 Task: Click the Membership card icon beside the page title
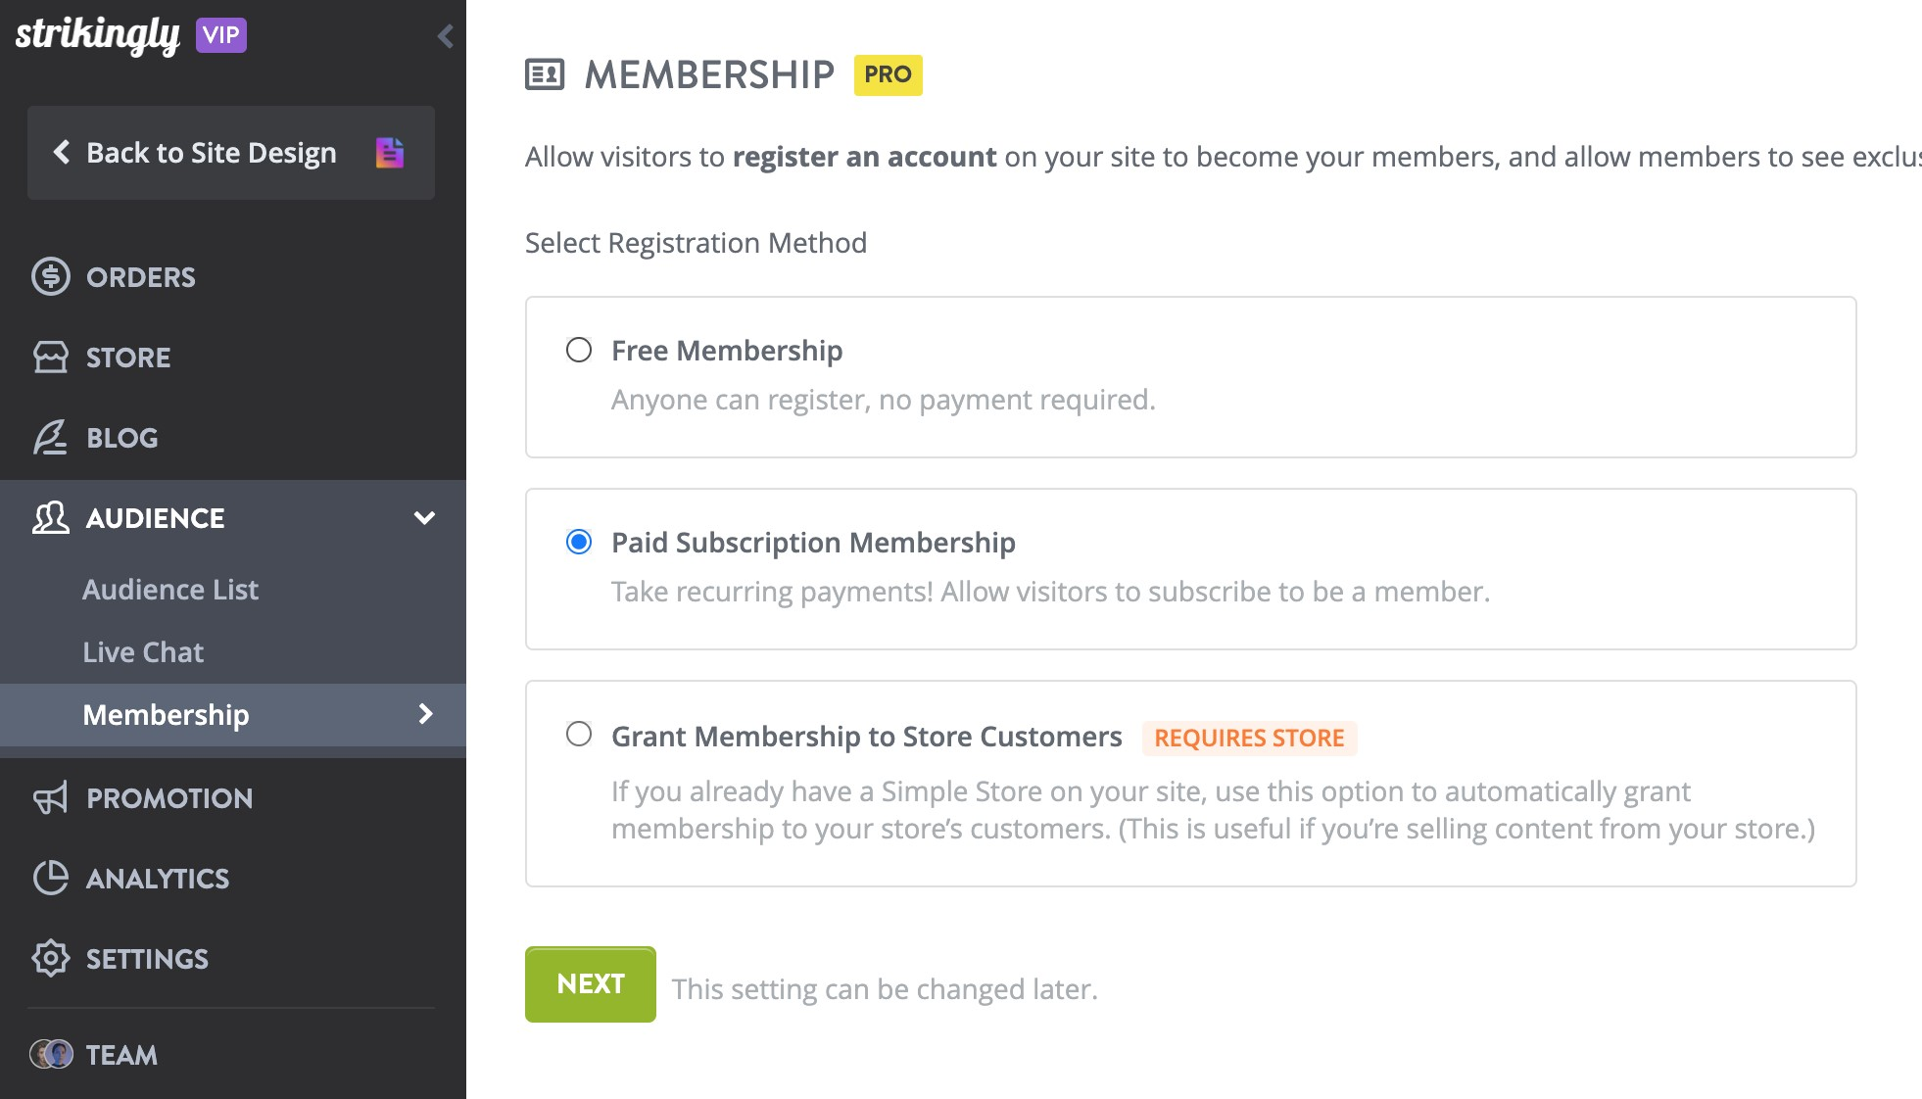[x=548, y=72]
